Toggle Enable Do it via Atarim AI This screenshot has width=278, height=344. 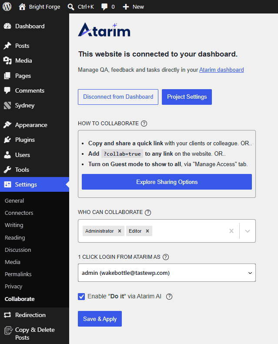81,297
